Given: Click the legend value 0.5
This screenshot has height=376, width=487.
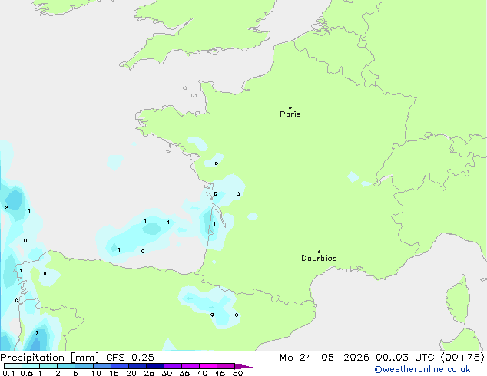Looking at the screenshot, I should pyautogui.click(x=27, y=373).
